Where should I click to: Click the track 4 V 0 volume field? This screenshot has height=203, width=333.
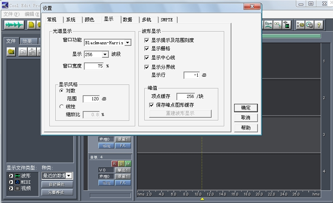(106, 170)
